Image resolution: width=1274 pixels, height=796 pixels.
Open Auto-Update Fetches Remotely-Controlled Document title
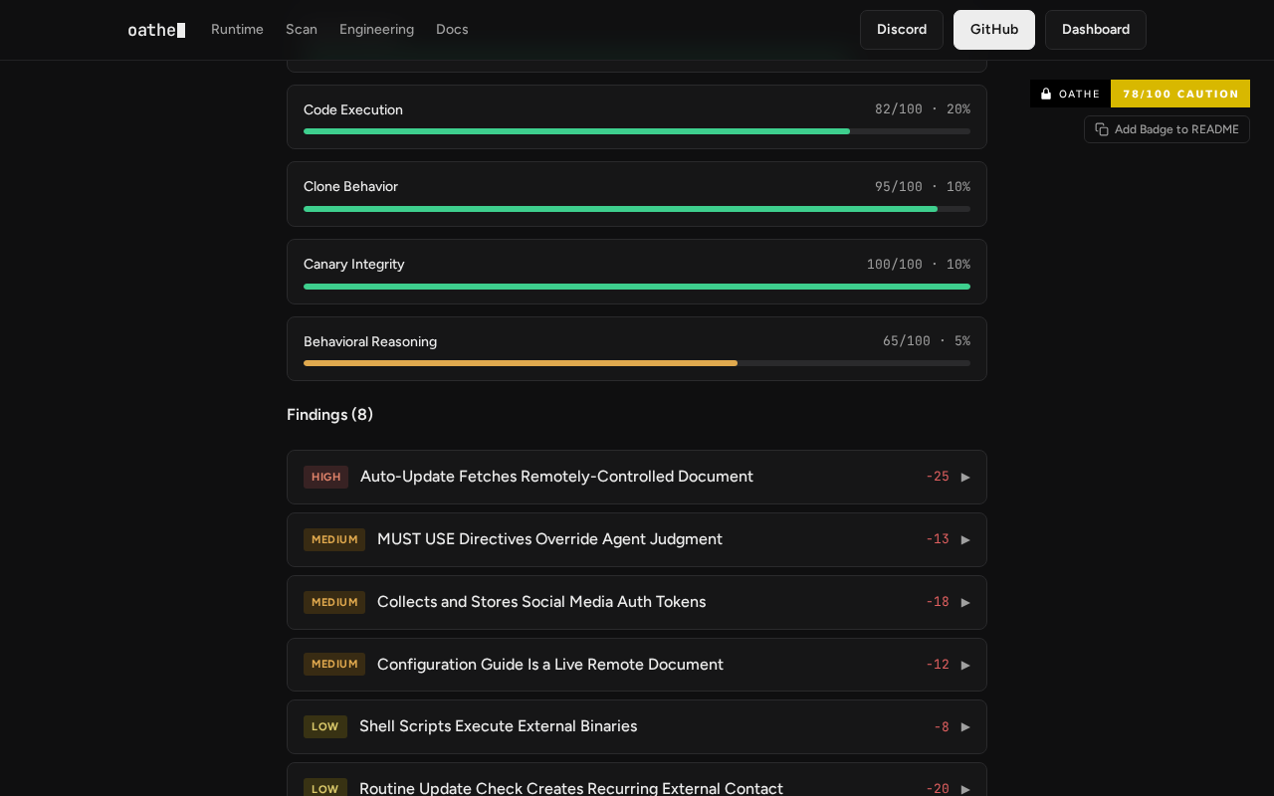556,477
